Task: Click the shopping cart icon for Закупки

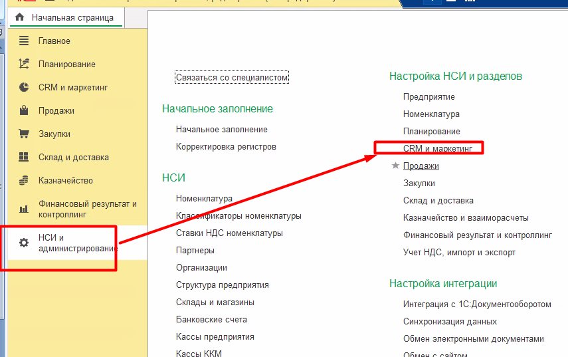Action: [x=24, y=134]
